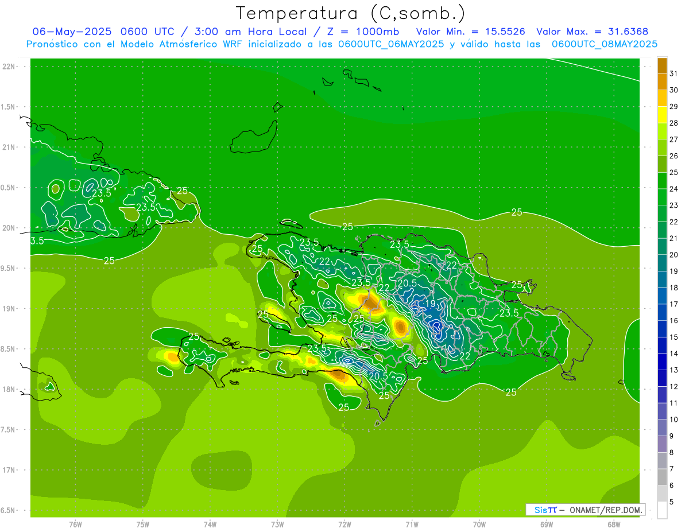Pick the white swatch below 5 on scale

click(x=662, y=510)
